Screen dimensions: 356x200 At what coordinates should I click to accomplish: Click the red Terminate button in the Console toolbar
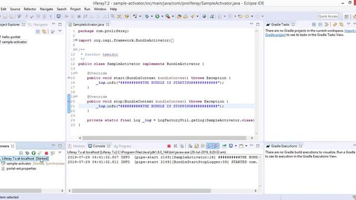pyautogui.click(x=169, y=146)
